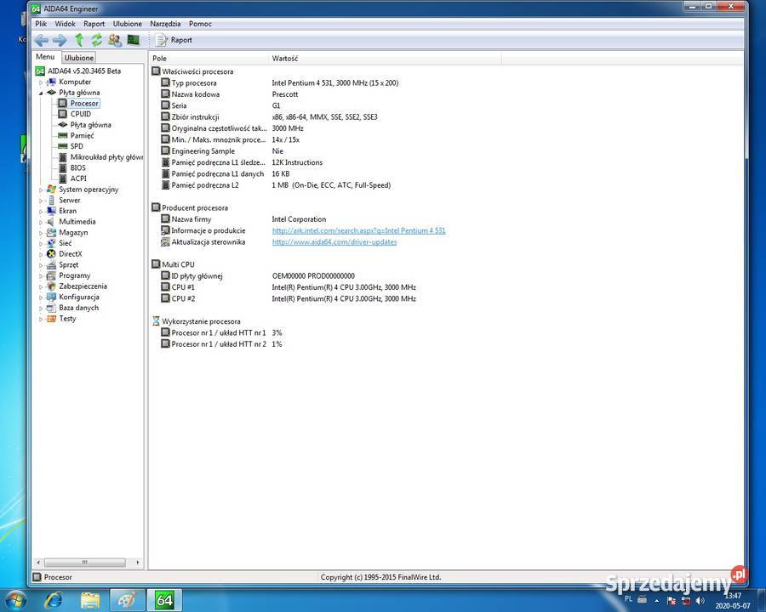Launch Internet Explorer from taskbar
Image resolution: width=766 pixels, height=612 pixels.
[54, 600]
